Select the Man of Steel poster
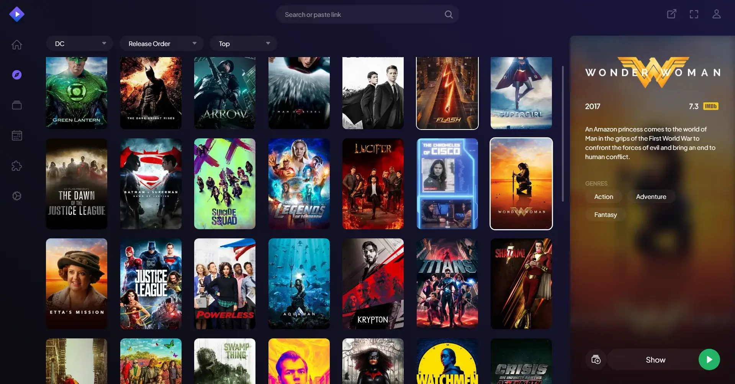The height and width of the screenshot is (384, 735). (299, 93)
